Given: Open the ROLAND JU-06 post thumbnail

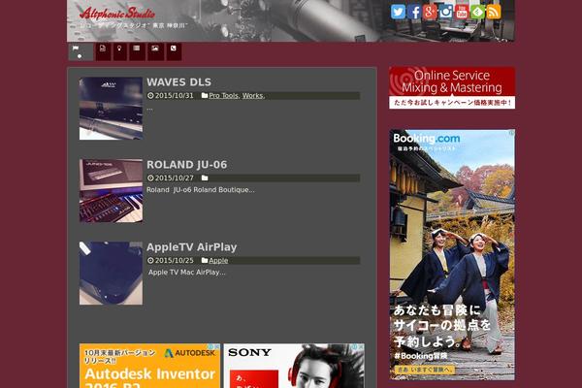Looking at the screenshot, I should [x=111, y=191].
